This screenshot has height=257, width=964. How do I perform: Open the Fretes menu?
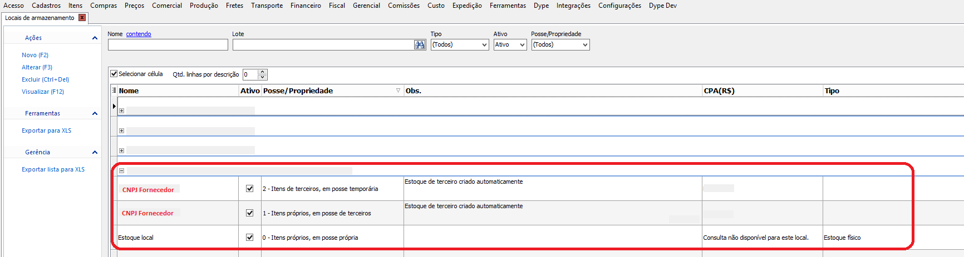point(234,6)
